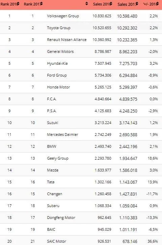Click the Suzuki row name

pos(52,123)
